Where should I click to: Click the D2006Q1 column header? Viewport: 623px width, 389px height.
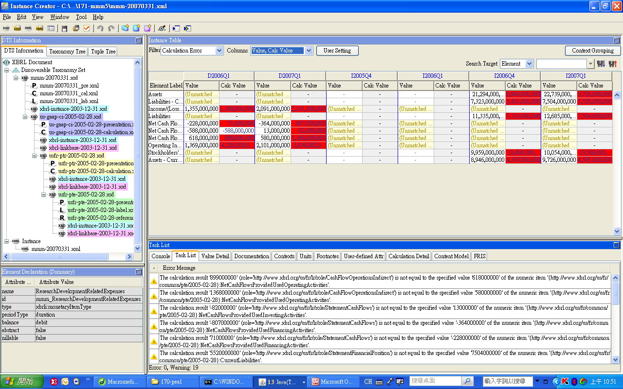(x=219, y=76)
